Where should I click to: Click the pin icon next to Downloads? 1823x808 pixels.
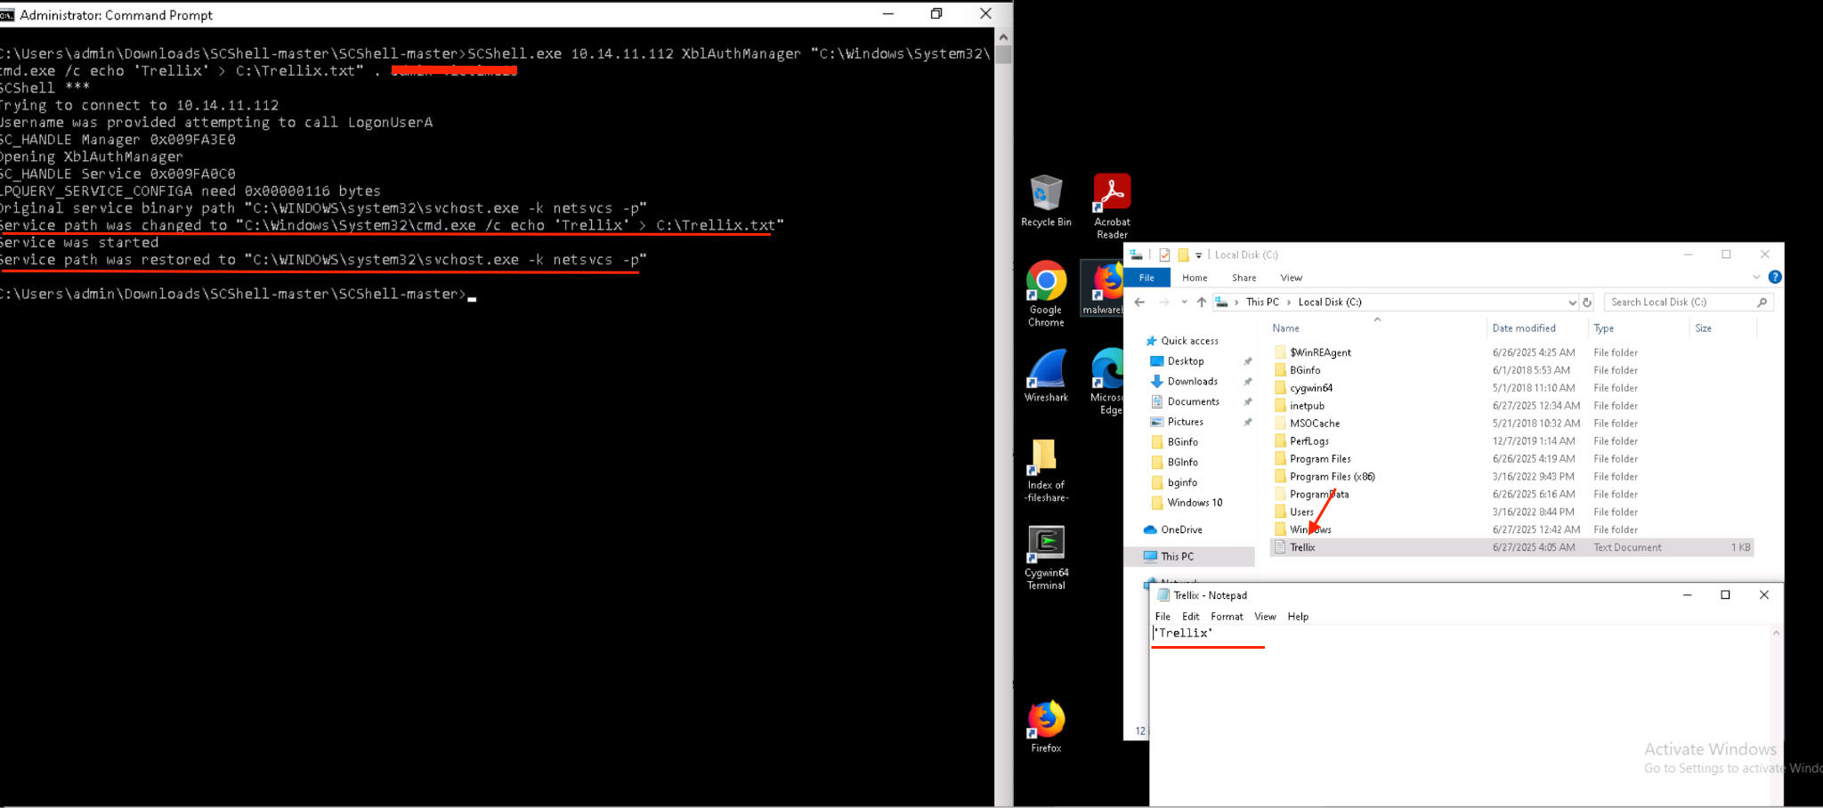click(x=1248, y=382)
